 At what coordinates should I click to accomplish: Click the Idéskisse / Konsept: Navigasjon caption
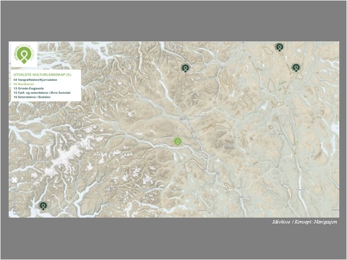(x=305, y=222)
